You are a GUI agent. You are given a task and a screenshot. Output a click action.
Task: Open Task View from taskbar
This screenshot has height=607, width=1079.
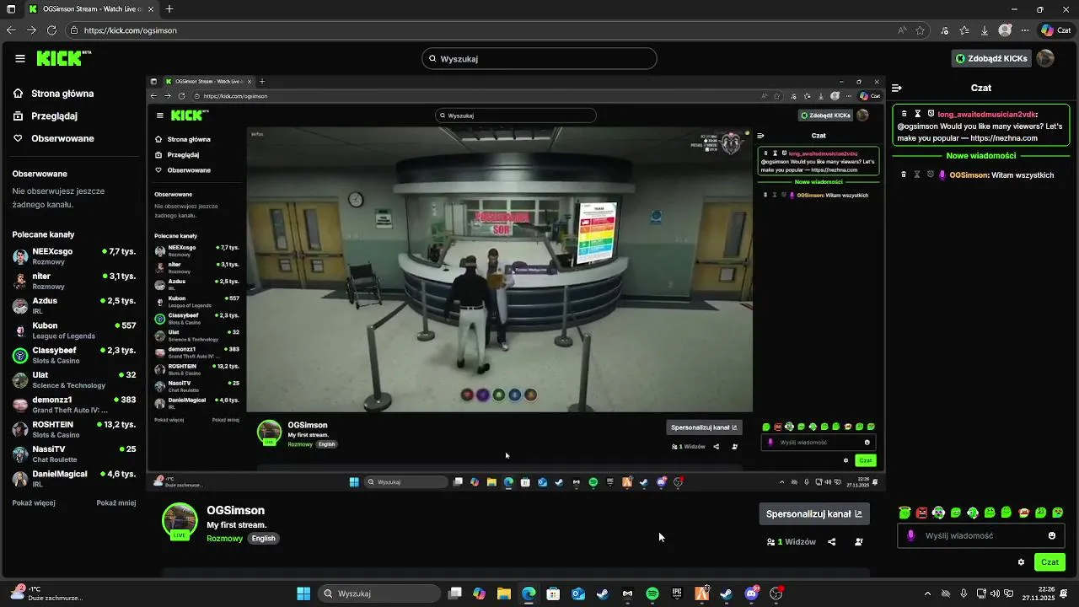pyautogui.click(x=455, y=594)
